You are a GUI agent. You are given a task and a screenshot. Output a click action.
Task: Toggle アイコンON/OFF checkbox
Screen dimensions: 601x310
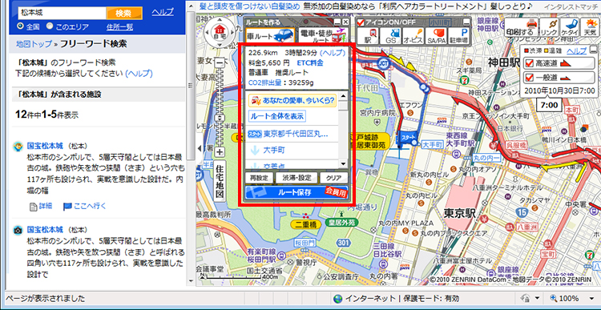click(361, 22)
